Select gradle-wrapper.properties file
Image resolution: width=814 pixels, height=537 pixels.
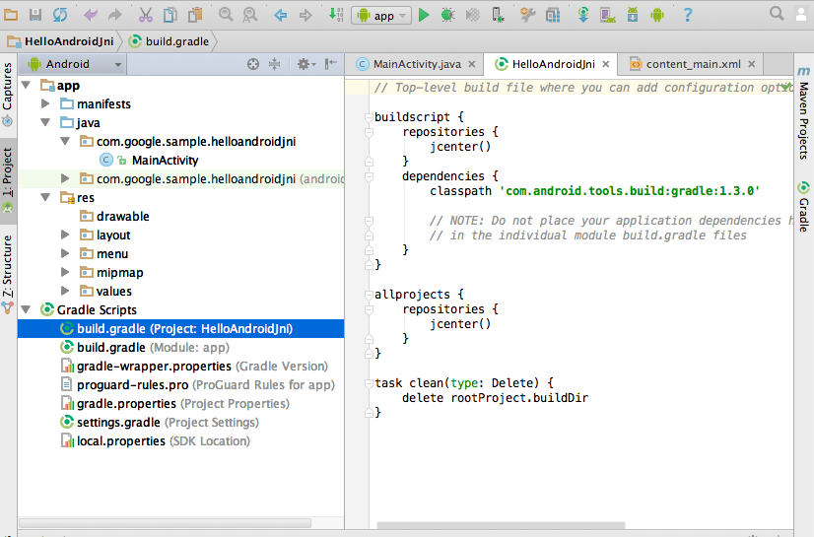[202, 367]
